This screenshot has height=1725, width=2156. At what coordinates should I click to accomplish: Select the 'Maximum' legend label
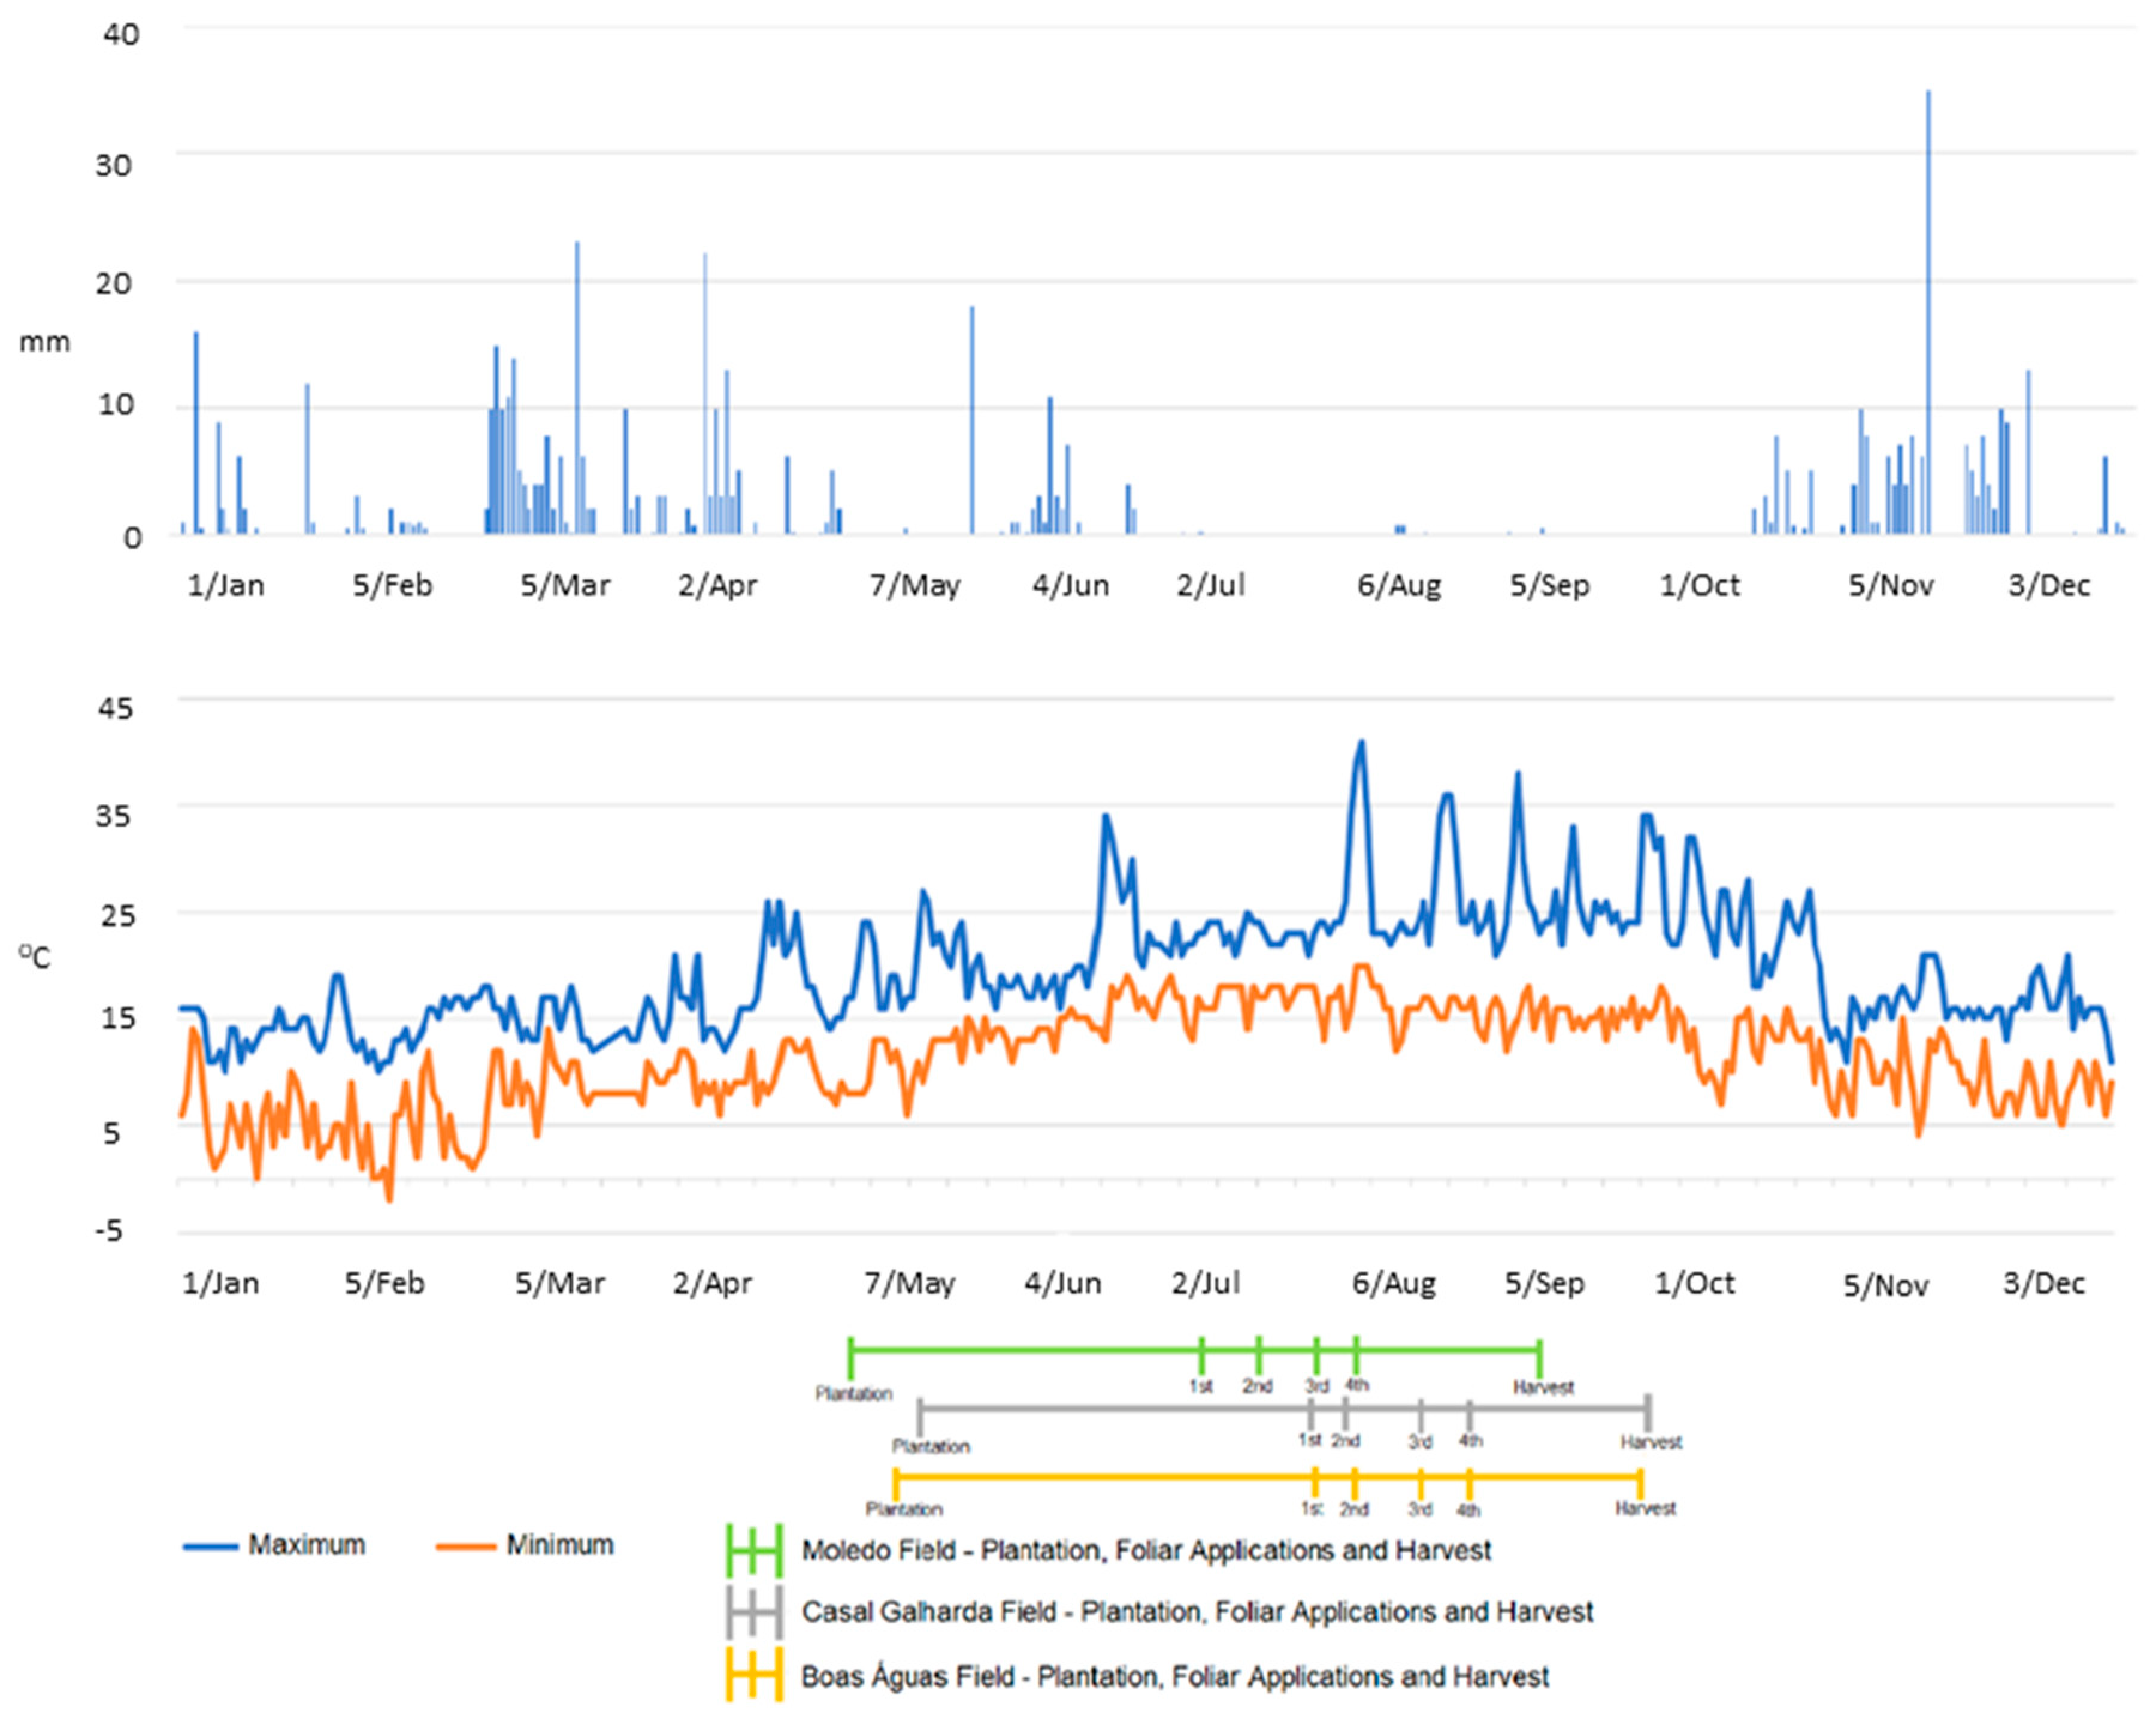tap(307, 1545)
